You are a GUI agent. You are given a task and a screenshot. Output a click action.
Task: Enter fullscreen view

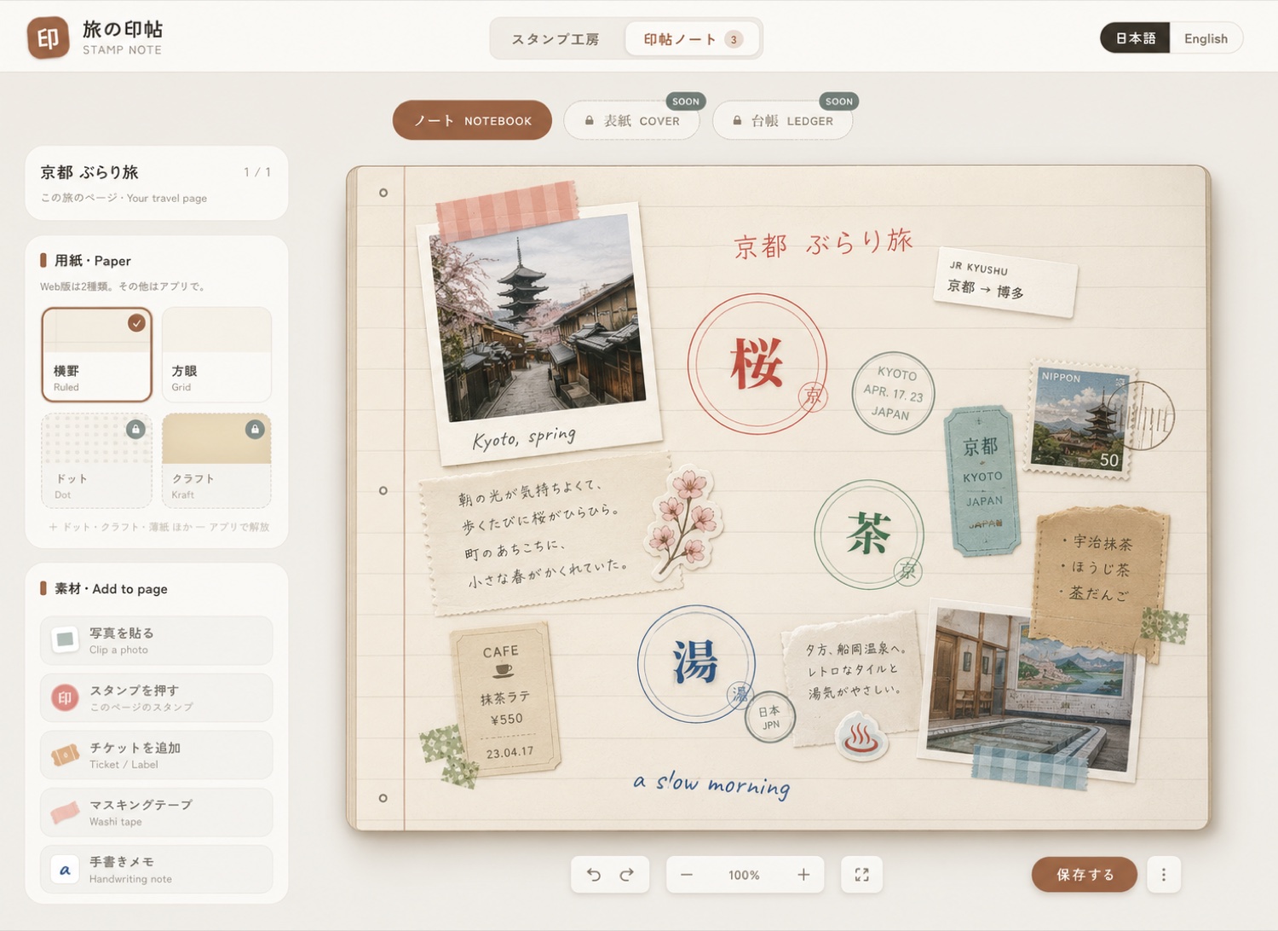pyautogui.click(x=861, y=875)
